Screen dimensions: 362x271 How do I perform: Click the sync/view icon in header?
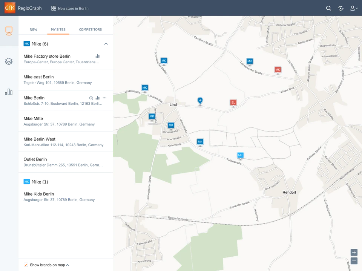point(341,8)
